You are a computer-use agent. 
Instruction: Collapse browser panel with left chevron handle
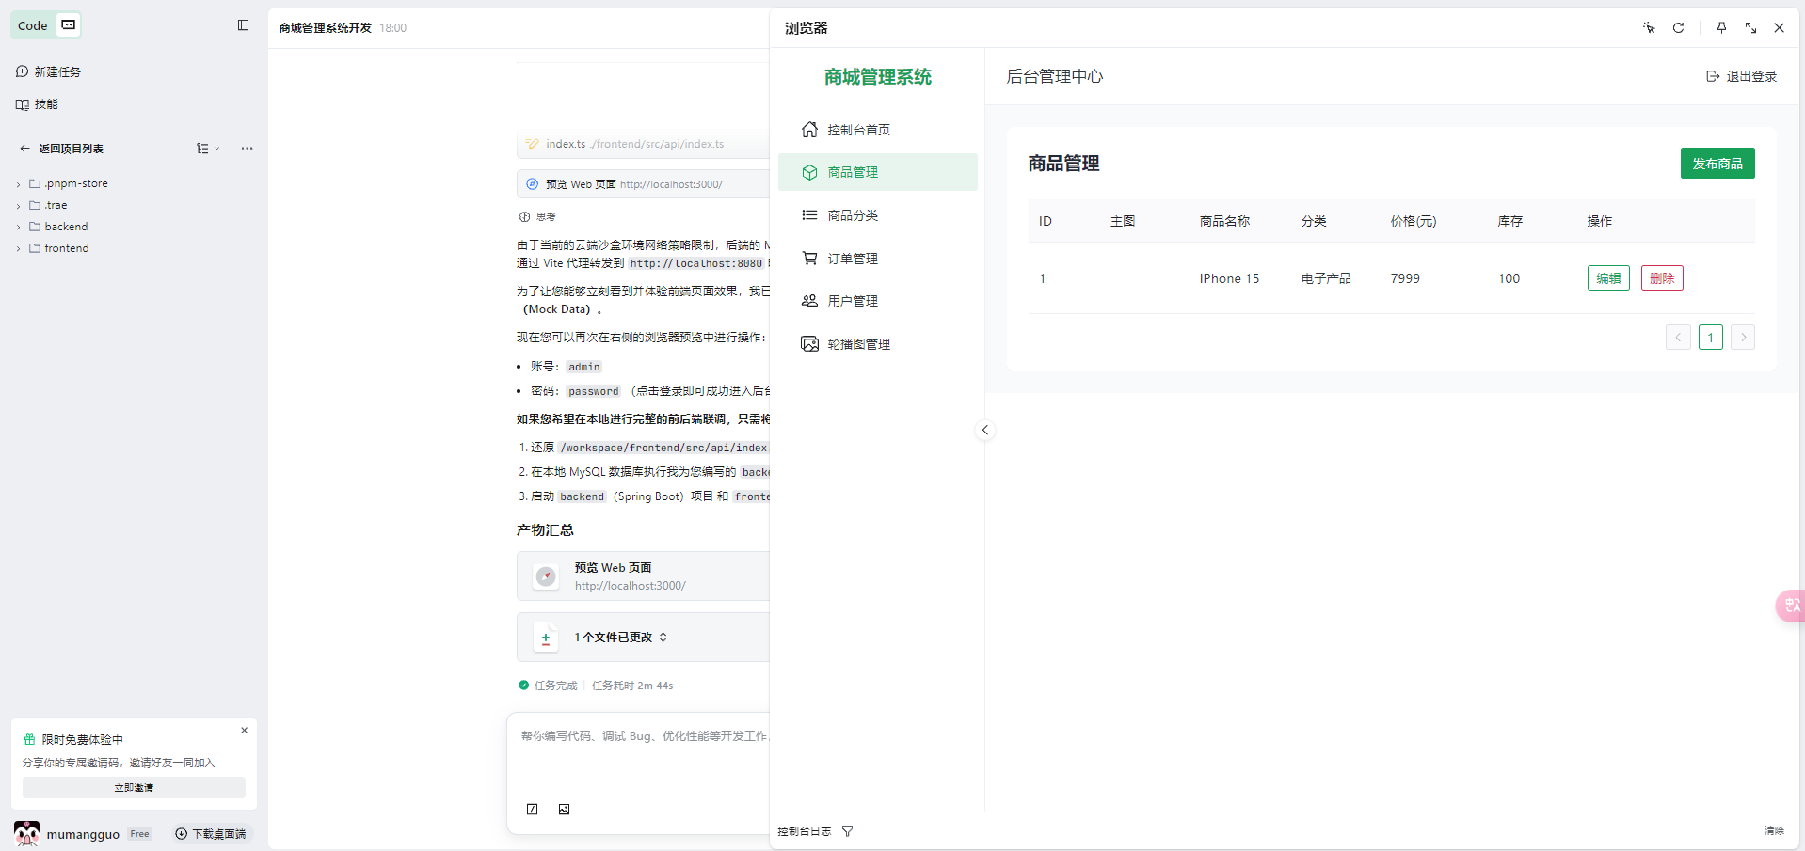coord(984,430)
